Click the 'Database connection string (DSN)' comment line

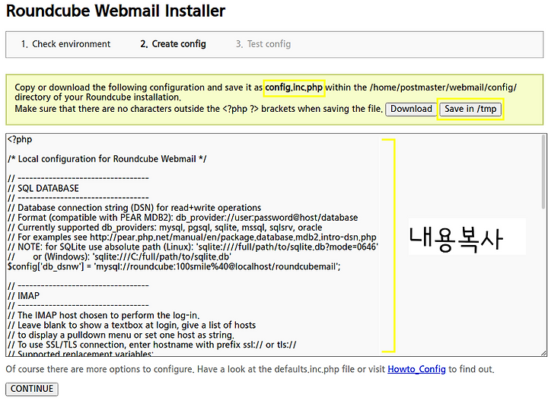135,208
